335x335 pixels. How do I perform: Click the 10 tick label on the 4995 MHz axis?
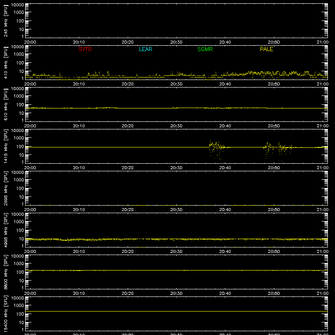point(21,239)
